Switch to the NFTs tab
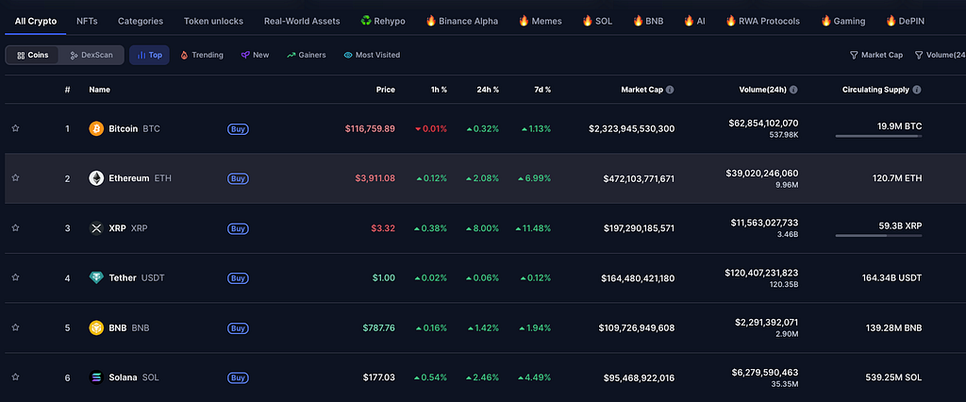The width and height of the screenshot is (966, 402). 87,21
